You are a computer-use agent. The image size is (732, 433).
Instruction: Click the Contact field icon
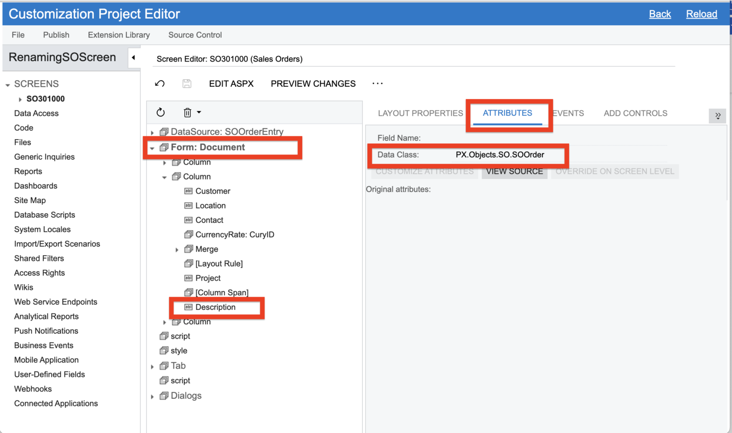(188, 220)
